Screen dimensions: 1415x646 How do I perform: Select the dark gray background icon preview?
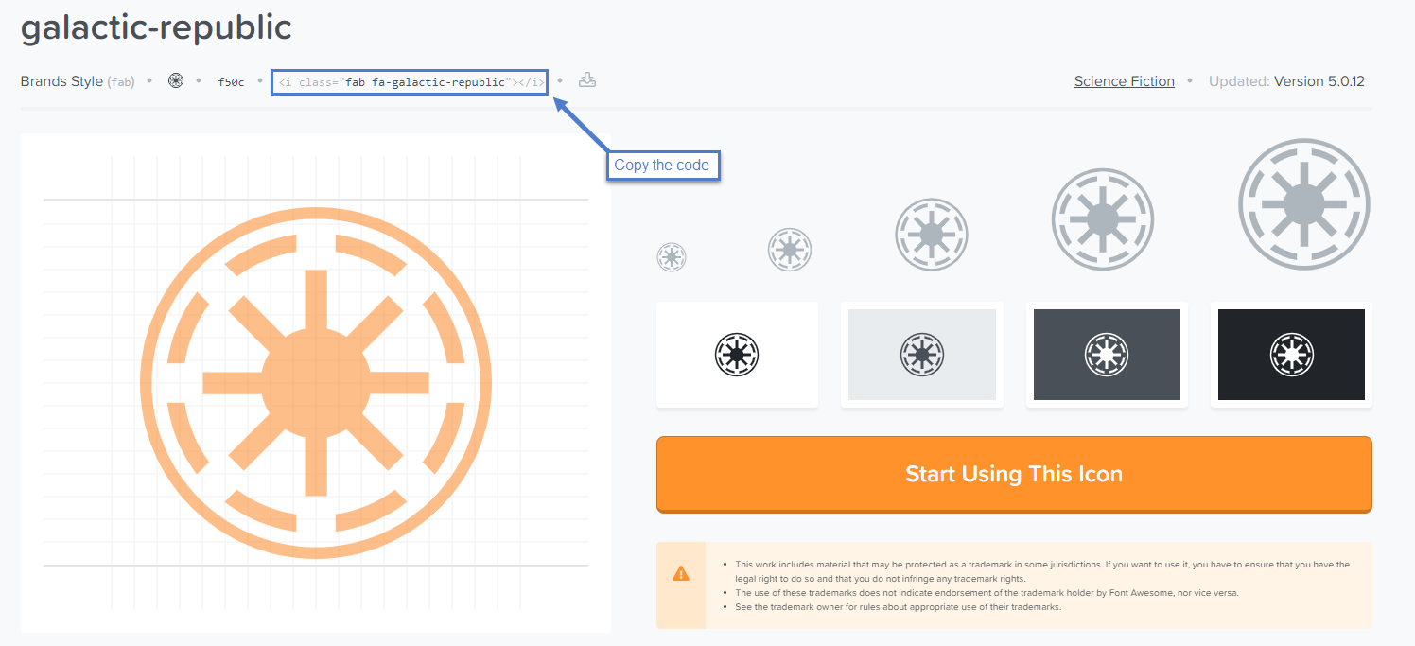[1107, 355]
